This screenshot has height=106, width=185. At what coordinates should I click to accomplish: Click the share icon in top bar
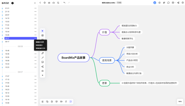[178, 3]
